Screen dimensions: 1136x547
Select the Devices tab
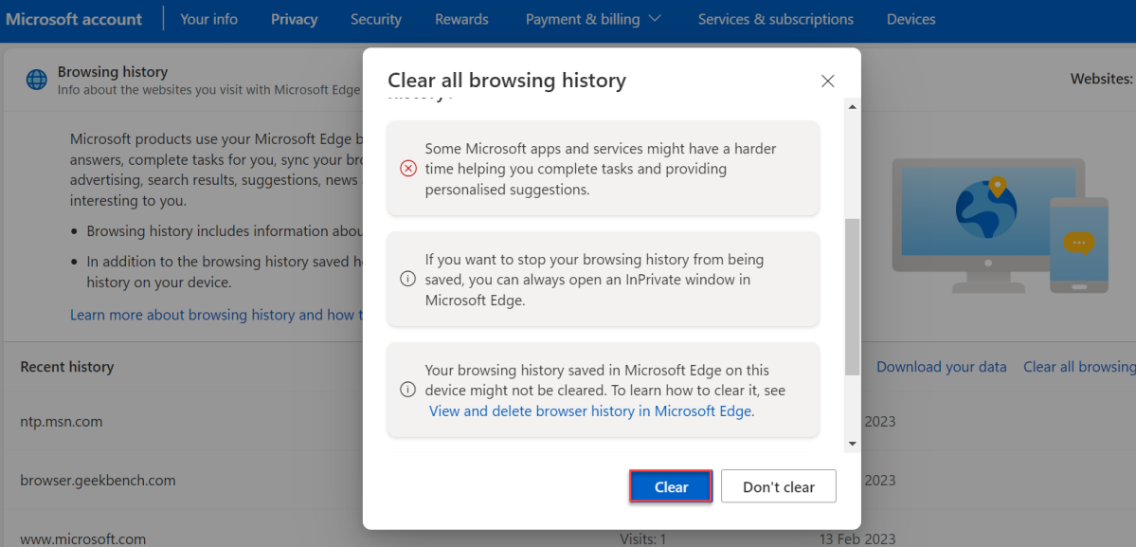click(x=911, y=20)
